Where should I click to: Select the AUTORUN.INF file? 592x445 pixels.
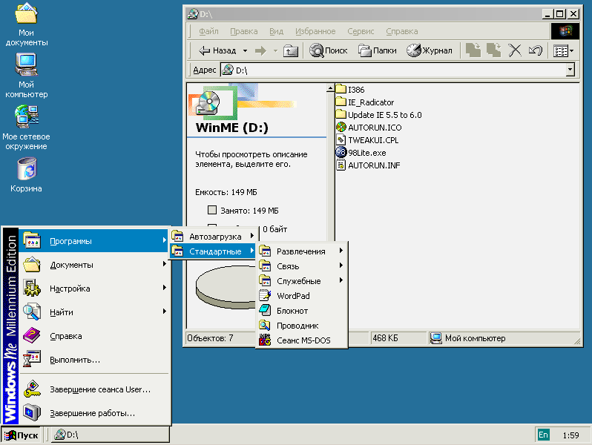[x=368, y=165]
